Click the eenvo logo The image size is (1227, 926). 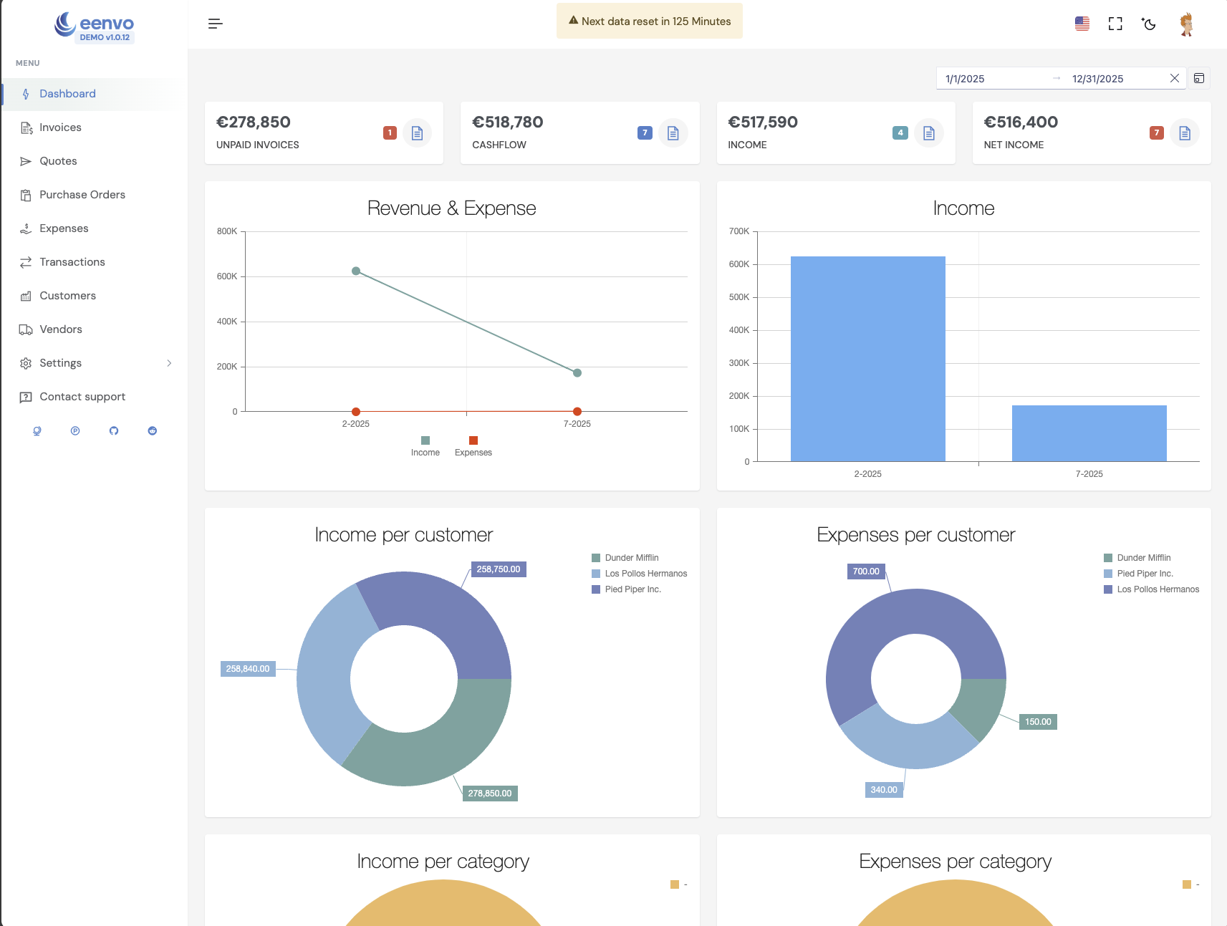coord(94,27)
